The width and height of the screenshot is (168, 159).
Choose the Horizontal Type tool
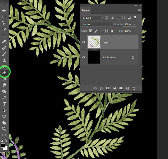click(4, 104)
